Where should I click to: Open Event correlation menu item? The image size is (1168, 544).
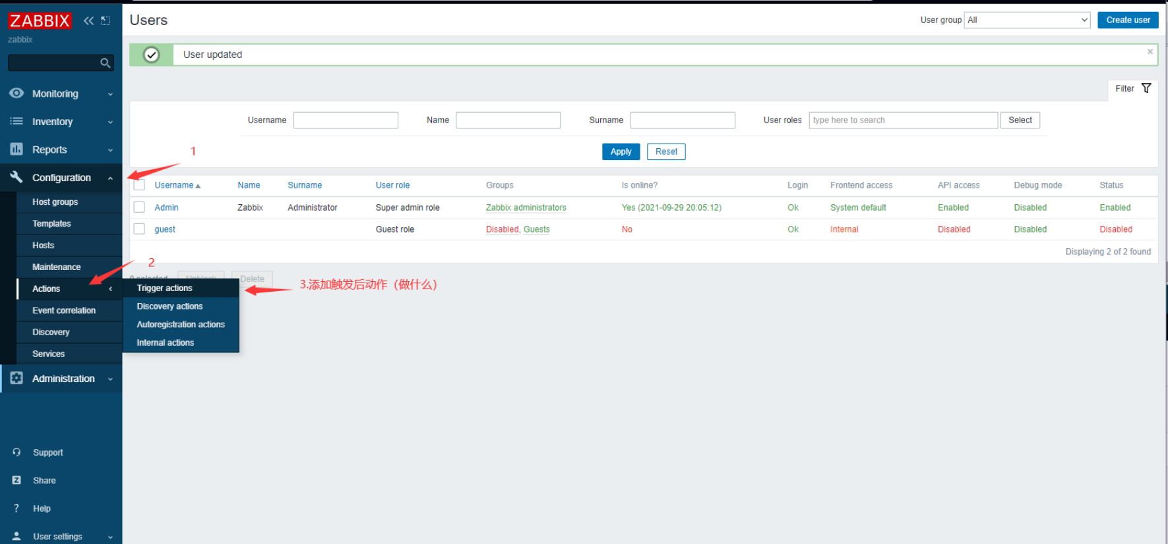[64, 310]
